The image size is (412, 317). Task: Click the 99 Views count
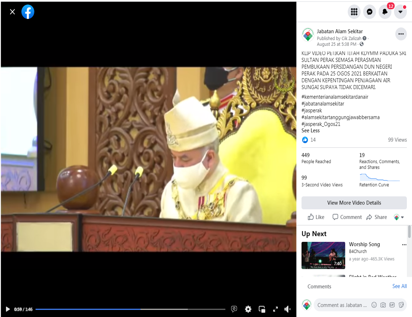[397, 140]
